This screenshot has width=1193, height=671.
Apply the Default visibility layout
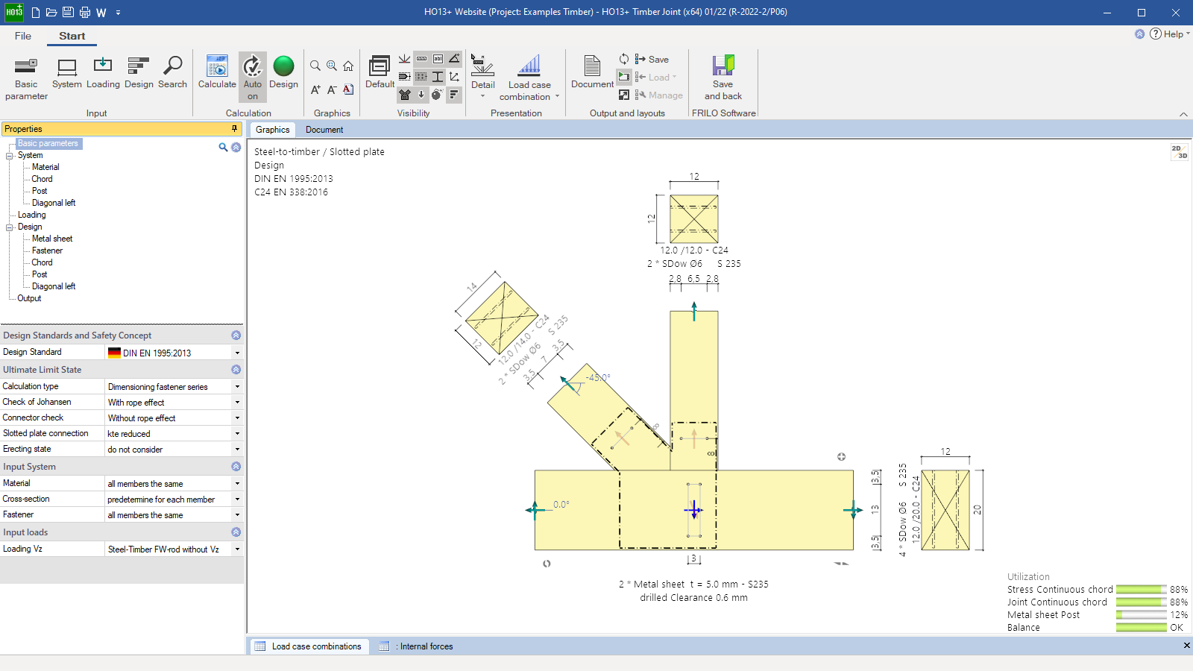coord(380,72)
